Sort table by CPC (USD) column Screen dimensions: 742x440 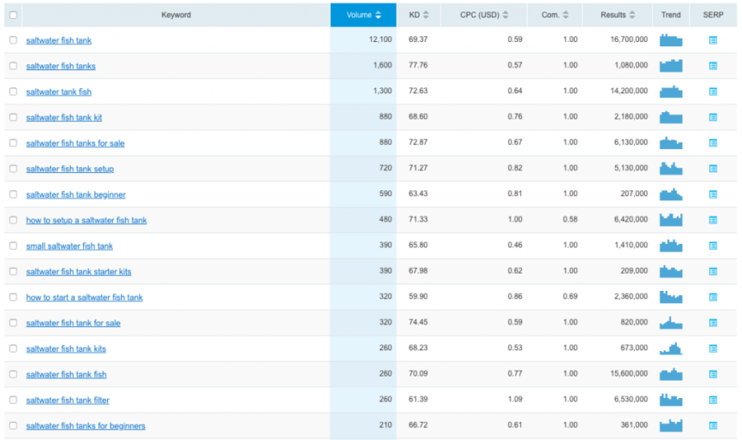pos(484,15)
